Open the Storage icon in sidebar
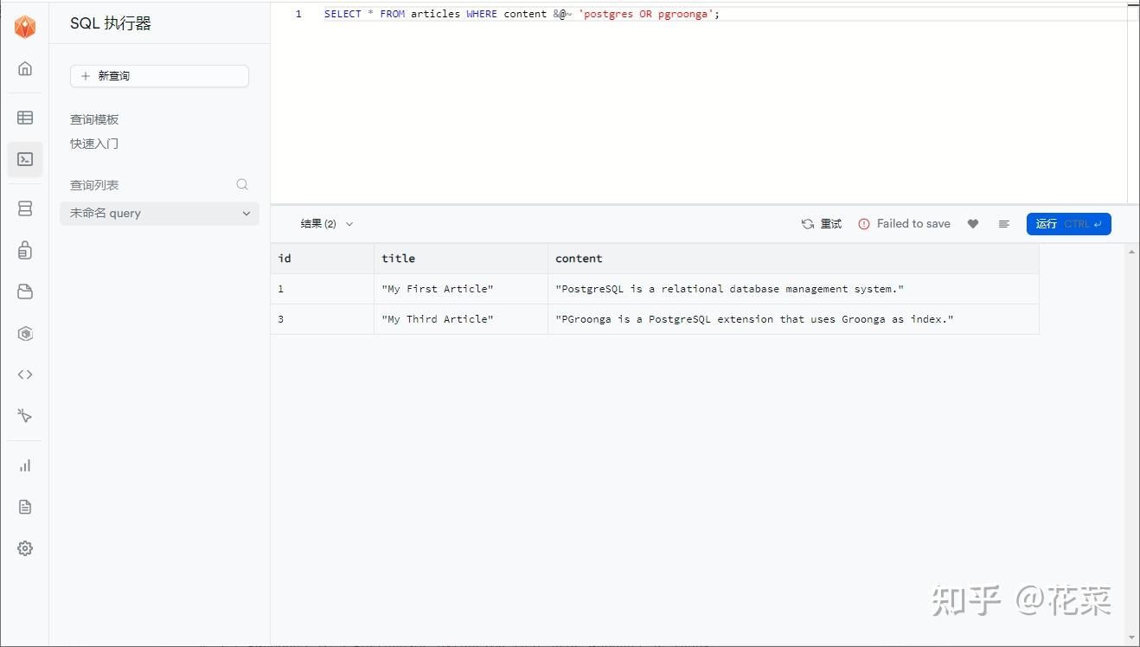The width and height of the screenshot is (1140, 647). (25, 291)
